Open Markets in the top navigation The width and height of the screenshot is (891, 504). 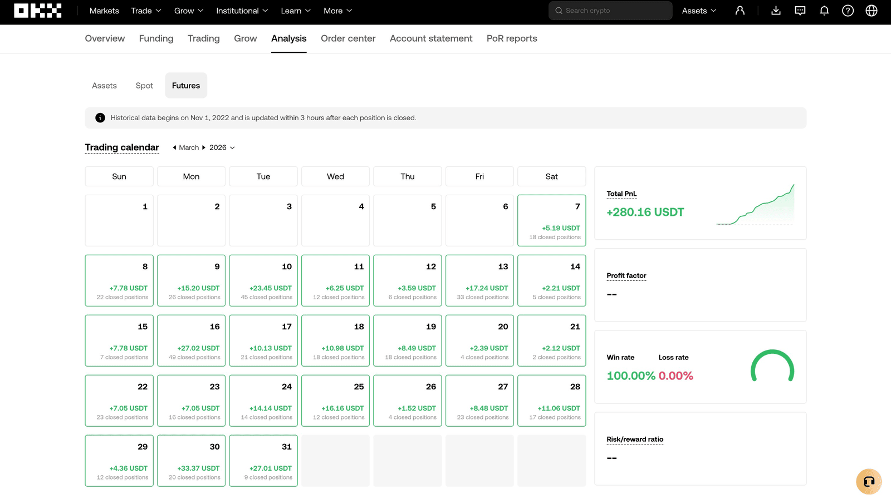pos(104,11)
